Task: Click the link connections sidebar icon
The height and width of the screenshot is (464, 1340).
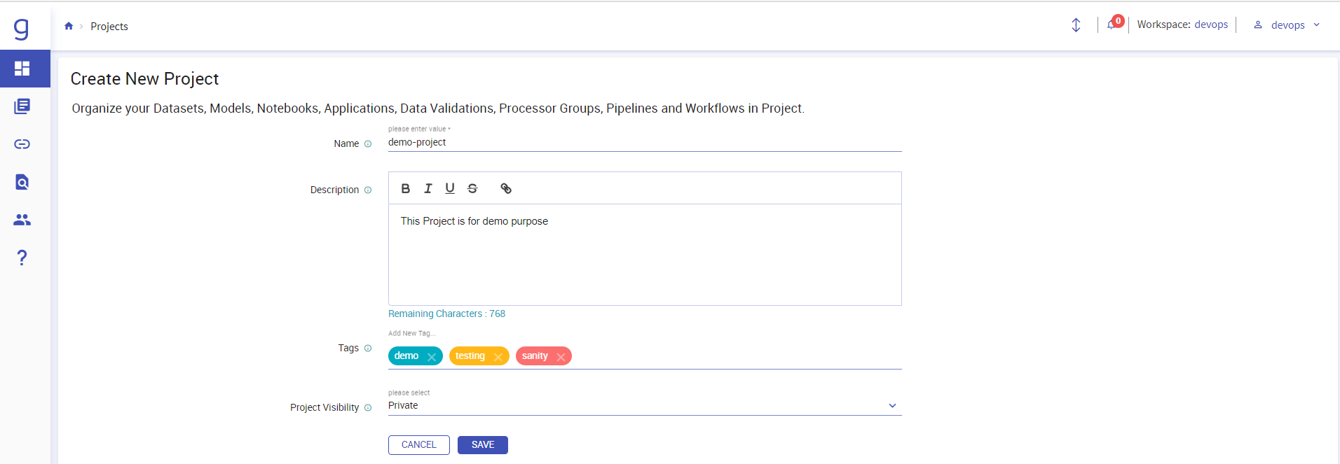Action: coord(22,144)
